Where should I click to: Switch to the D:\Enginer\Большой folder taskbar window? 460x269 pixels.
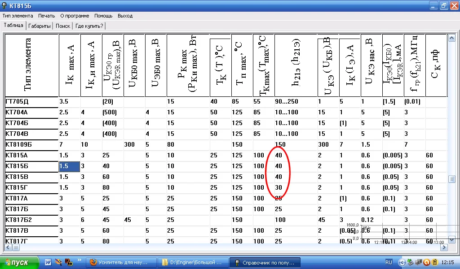coord(193,263)
